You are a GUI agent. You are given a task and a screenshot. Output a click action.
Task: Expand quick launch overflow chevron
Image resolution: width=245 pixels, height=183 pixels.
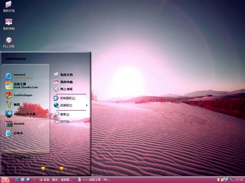pyautogui.click(x=34, y=180)
